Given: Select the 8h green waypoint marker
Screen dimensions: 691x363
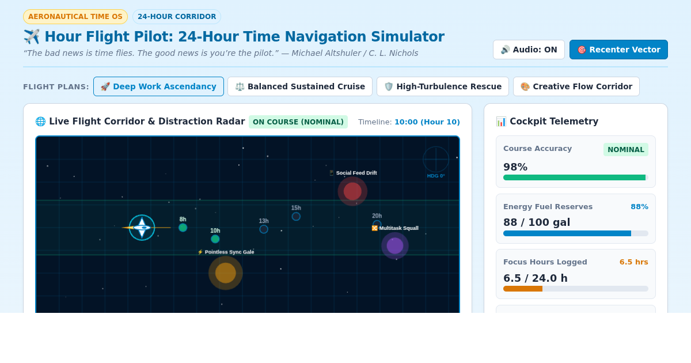Looking at the screenshot, I should coord(183,228).
